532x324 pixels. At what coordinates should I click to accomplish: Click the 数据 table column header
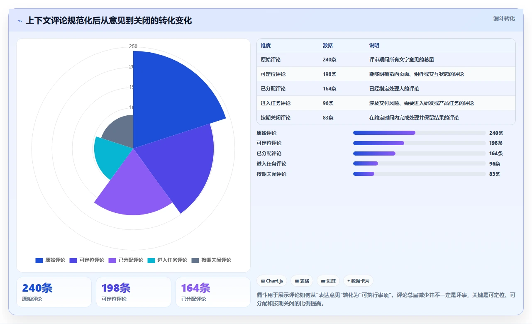click(327, 46)
